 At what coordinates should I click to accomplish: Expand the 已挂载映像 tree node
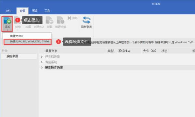pyautogui.click(x=42, y=57)
